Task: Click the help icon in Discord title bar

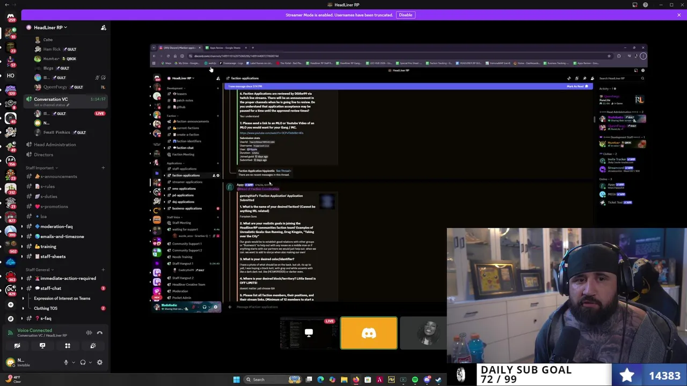Action: click(645, 5)
